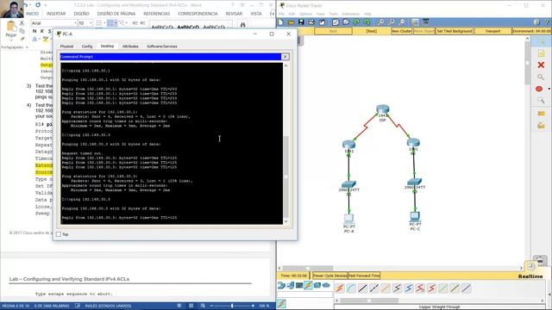Image resolution: width=552 pixels, height=310 pixels.
Task: Click the Viewport button
Action: pyautogui.click(x=492, y=31)
